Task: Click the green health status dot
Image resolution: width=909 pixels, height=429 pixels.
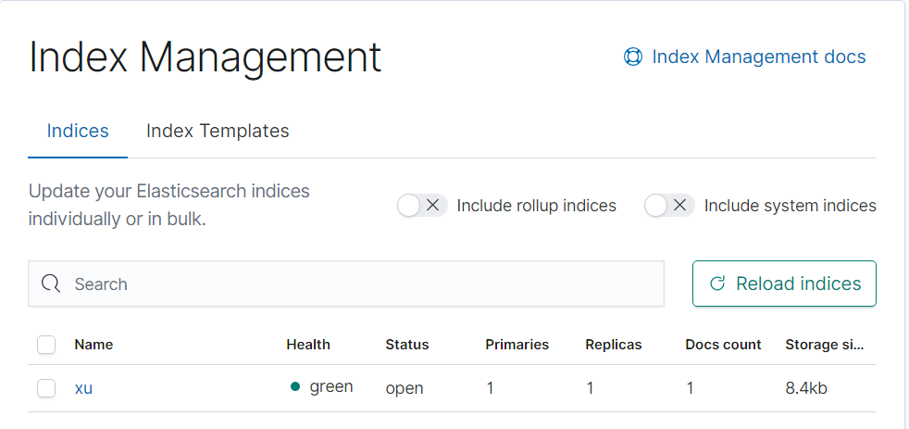Action: point(295,387)
